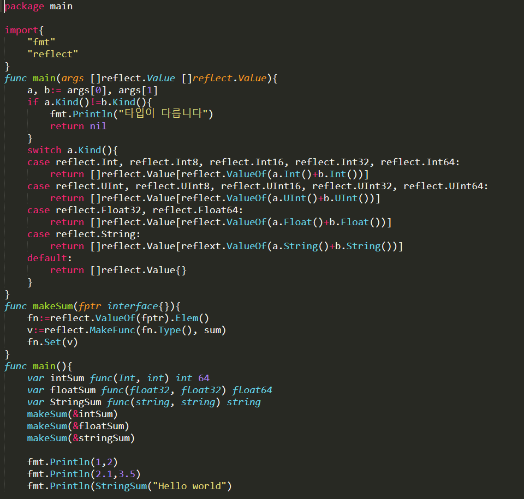Click the 'args' parameter in the main signature
This screenshot has height=499, width=524.
tap(73, 79)
